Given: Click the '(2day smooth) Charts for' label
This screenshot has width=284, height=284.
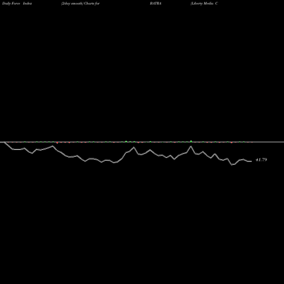Looking at the screenshot, I should 81,3.
